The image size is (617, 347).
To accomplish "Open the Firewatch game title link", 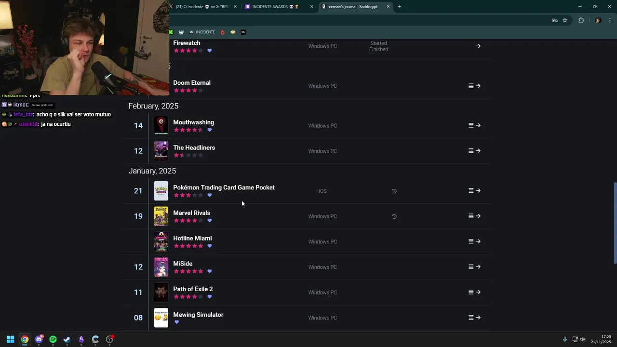I will coord(187,43).
